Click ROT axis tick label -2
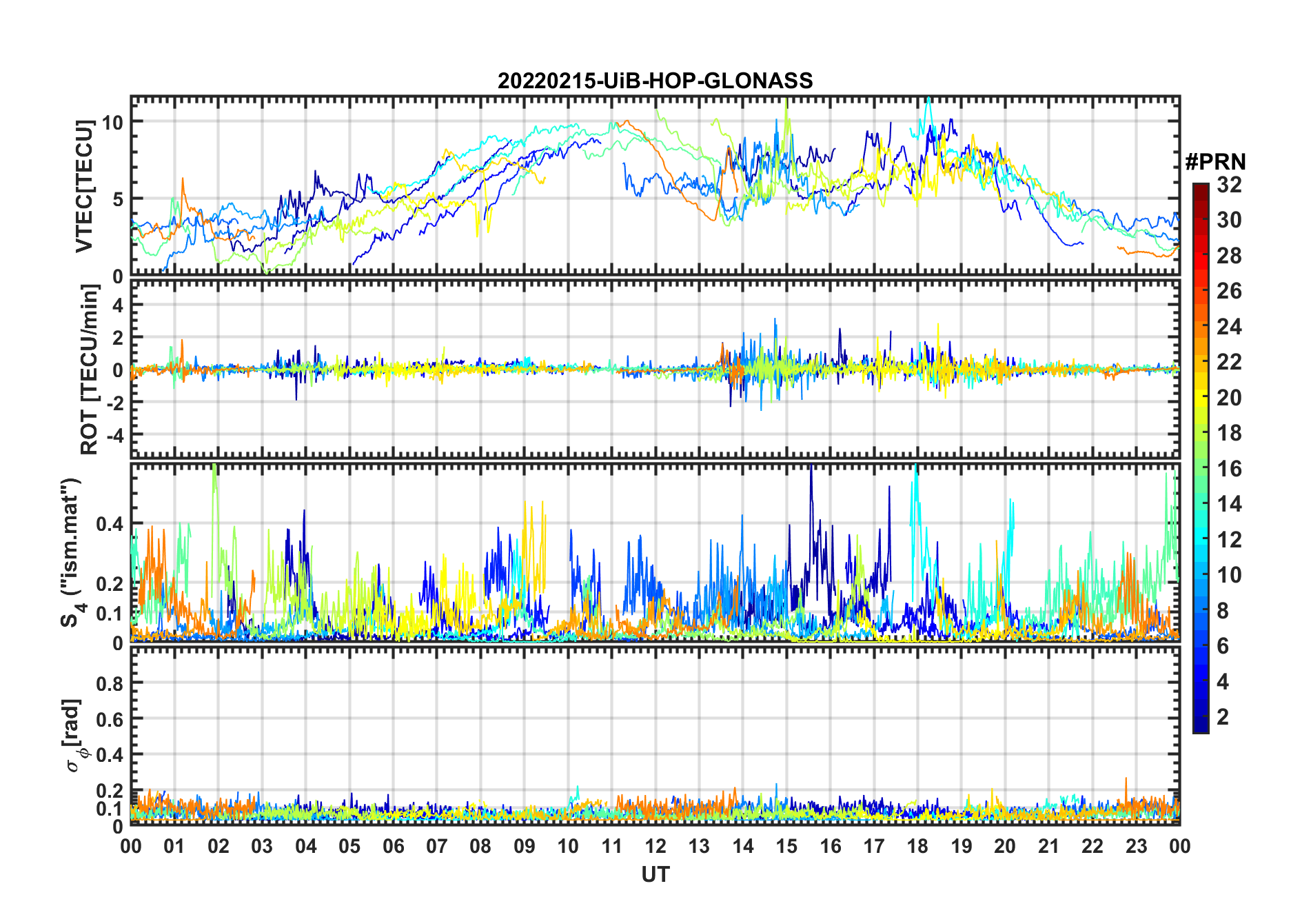Image resolution: width=1311 pixels, height=917 pixels. click(114, 403)
